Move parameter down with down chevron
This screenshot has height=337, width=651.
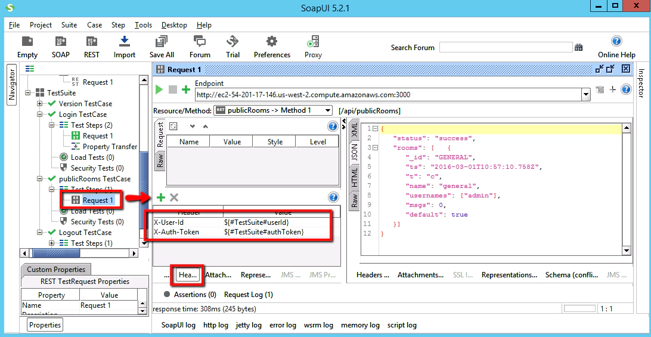192,126
